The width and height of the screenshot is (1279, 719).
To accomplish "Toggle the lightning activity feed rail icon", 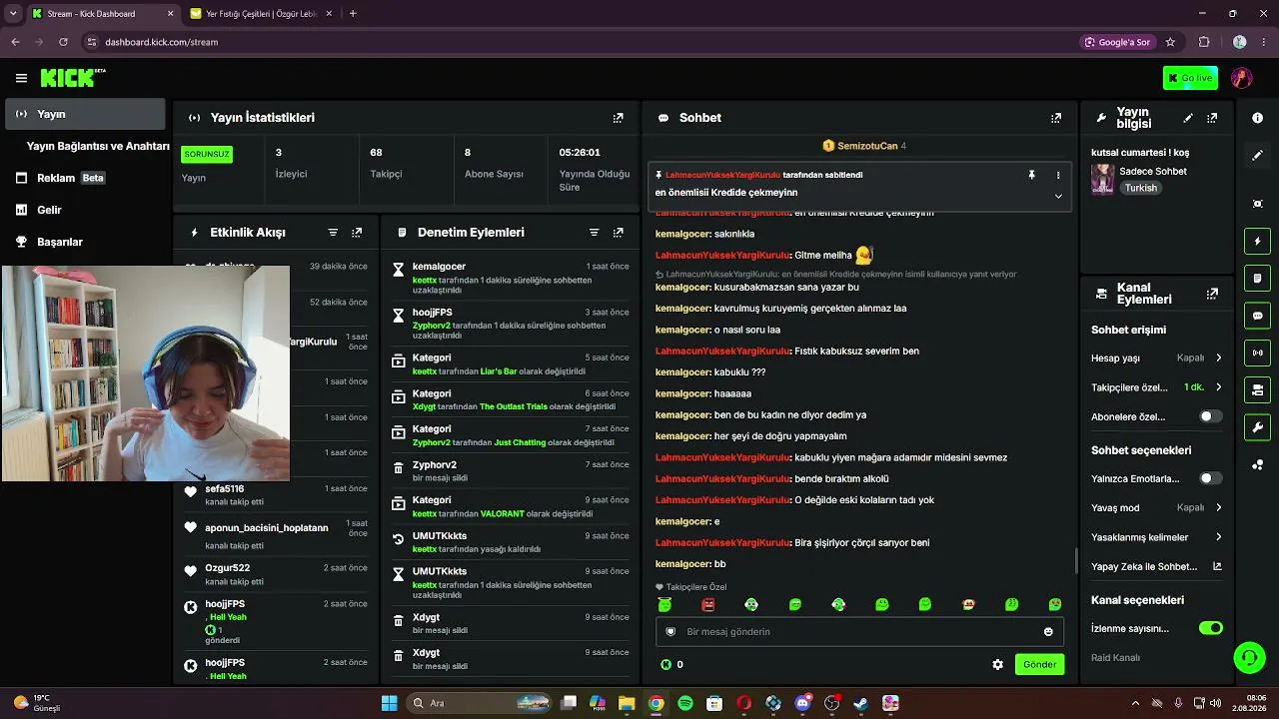I will (x=1257, y=242).
